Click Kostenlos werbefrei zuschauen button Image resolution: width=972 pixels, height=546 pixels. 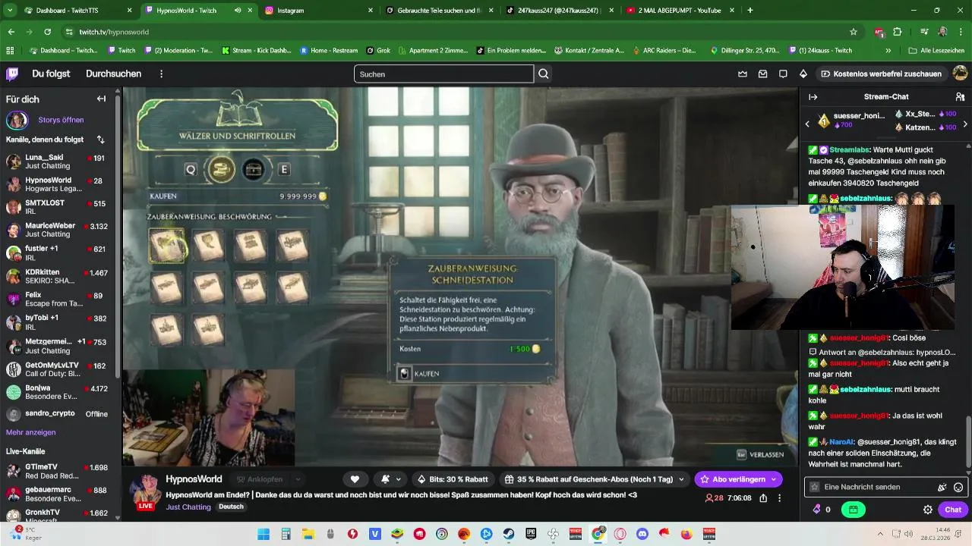(x=881, y=74)
